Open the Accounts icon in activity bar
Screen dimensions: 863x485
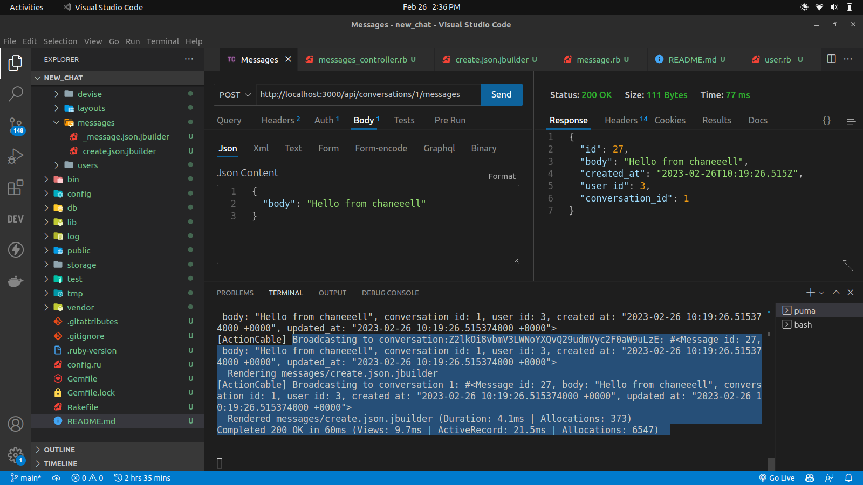(x=16, y=424)
